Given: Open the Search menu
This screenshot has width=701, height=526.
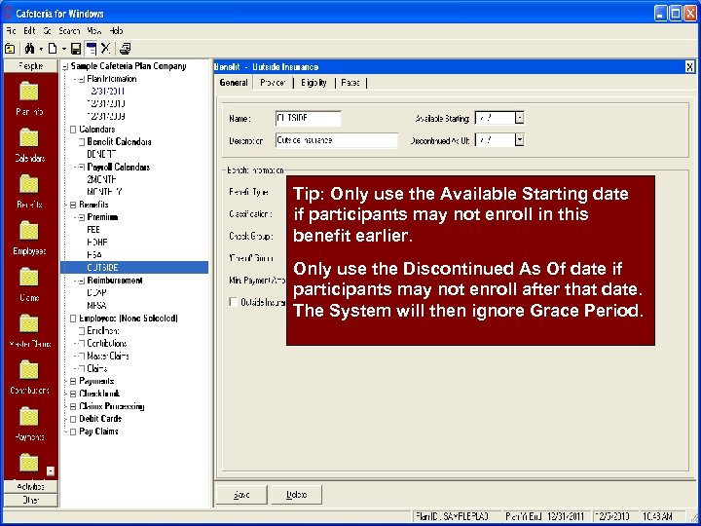Looking at the screenshot, I should pos(69,31).
